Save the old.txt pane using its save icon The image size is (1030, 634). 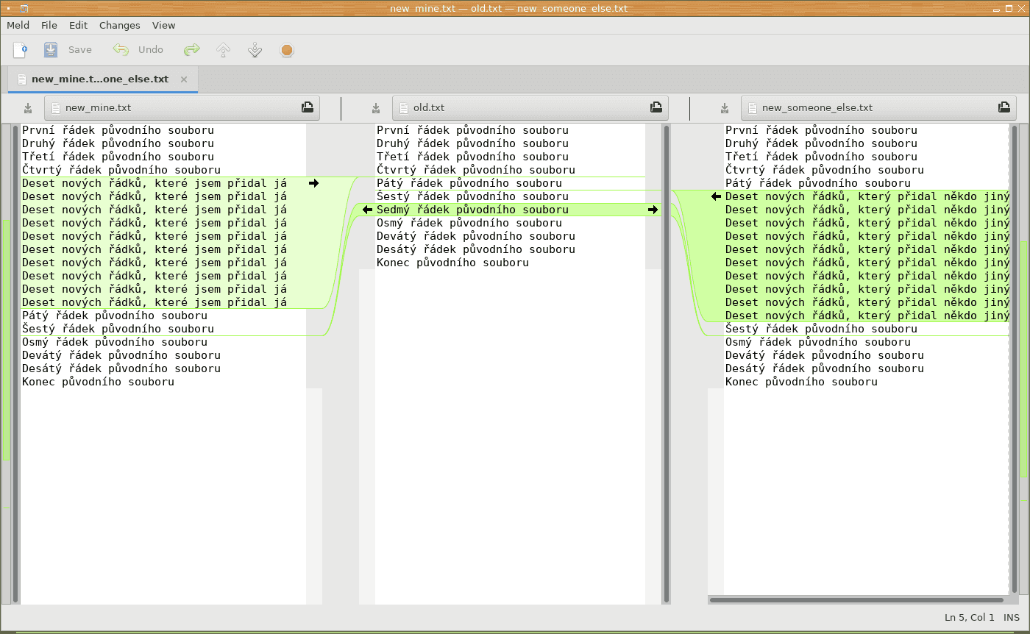376,108
